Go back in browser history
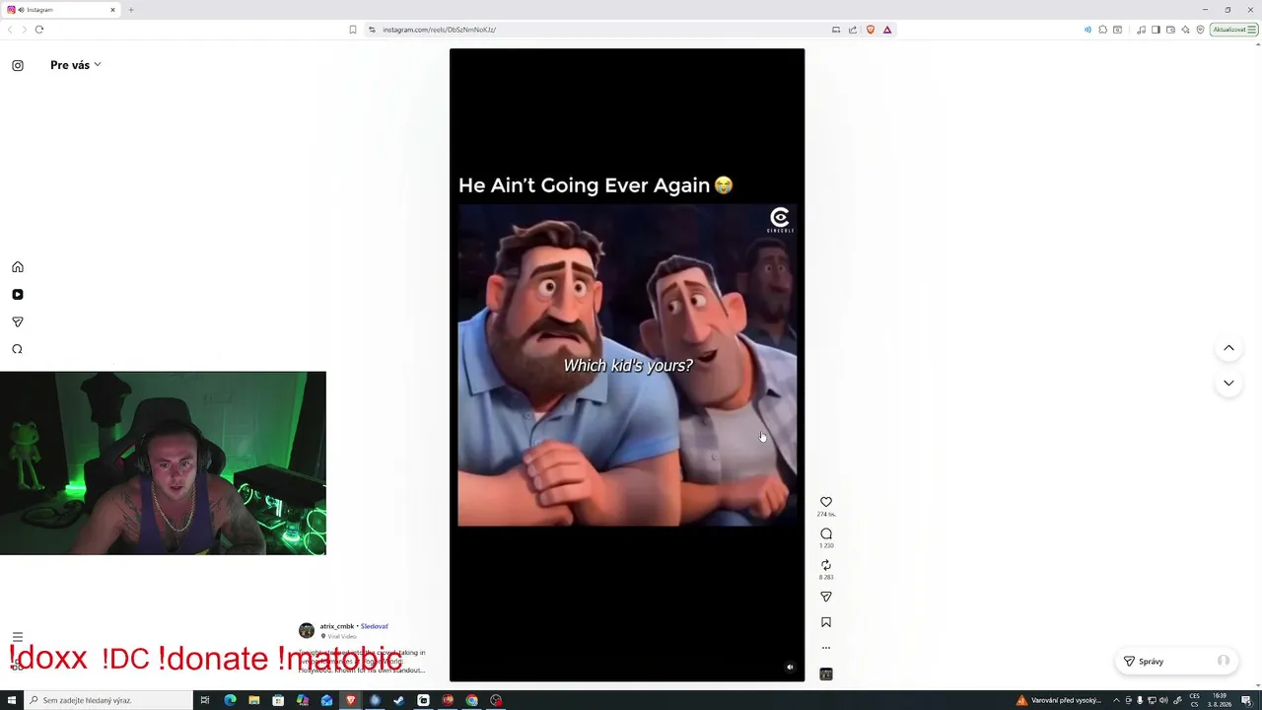 [10, 30]
